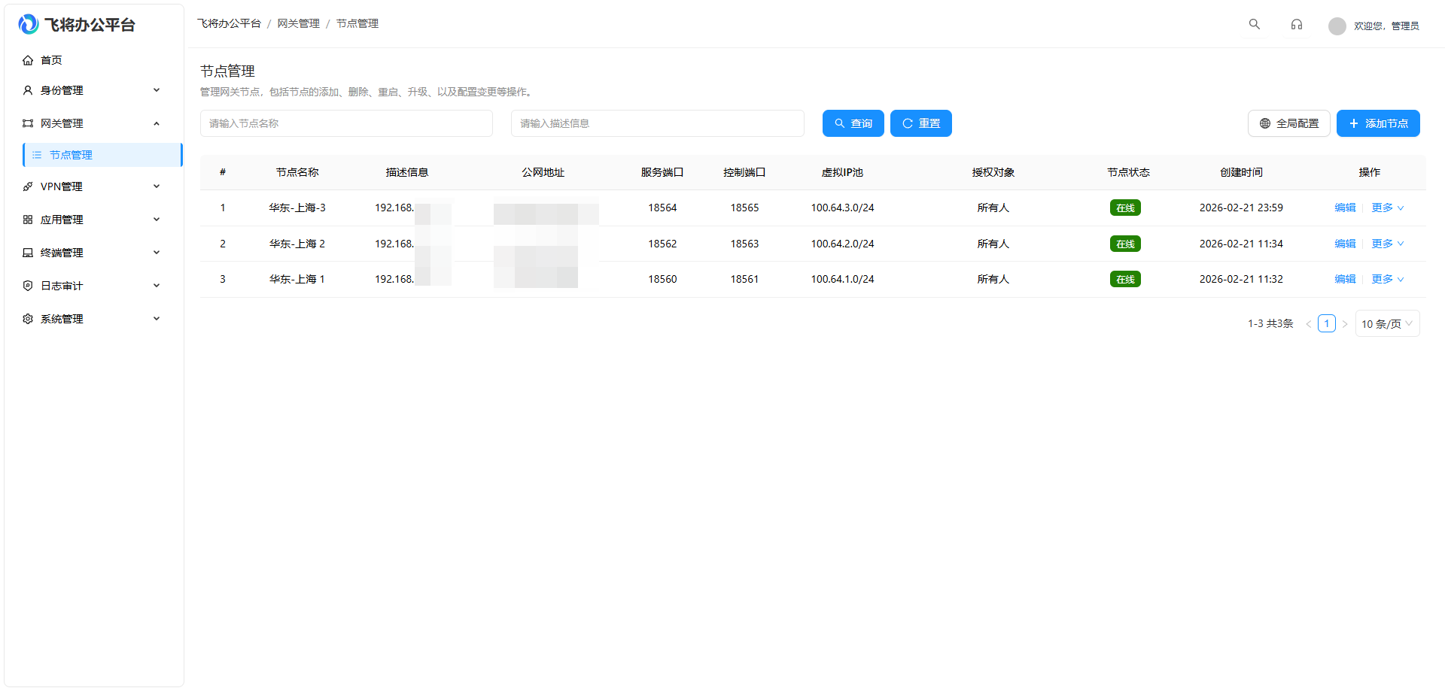Image resolution: width=1445 pixels, height=691 pixels.
Task: Click the 查询 search button
Action: [853, 123]
